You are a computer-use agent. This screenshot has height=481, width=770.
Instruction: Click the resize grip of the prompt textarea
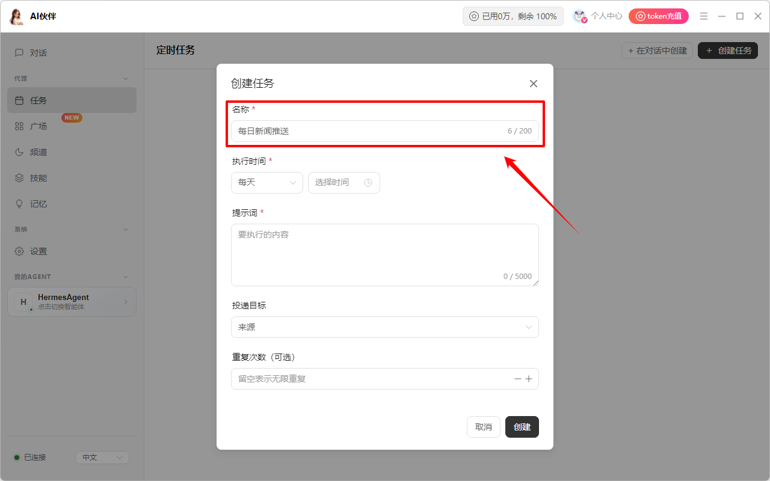pos(535,283)
